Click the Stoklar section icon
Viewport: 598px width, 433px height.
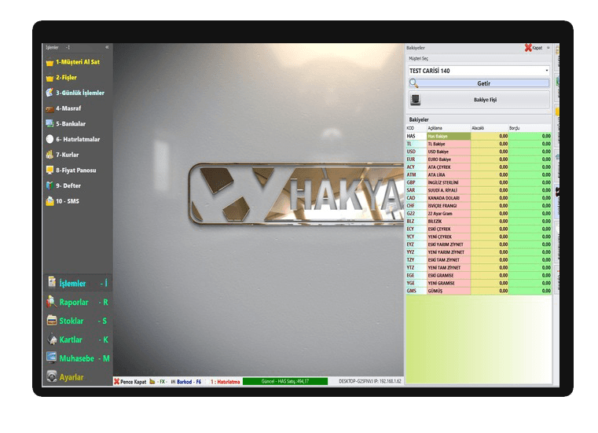[x=52, y=320]
